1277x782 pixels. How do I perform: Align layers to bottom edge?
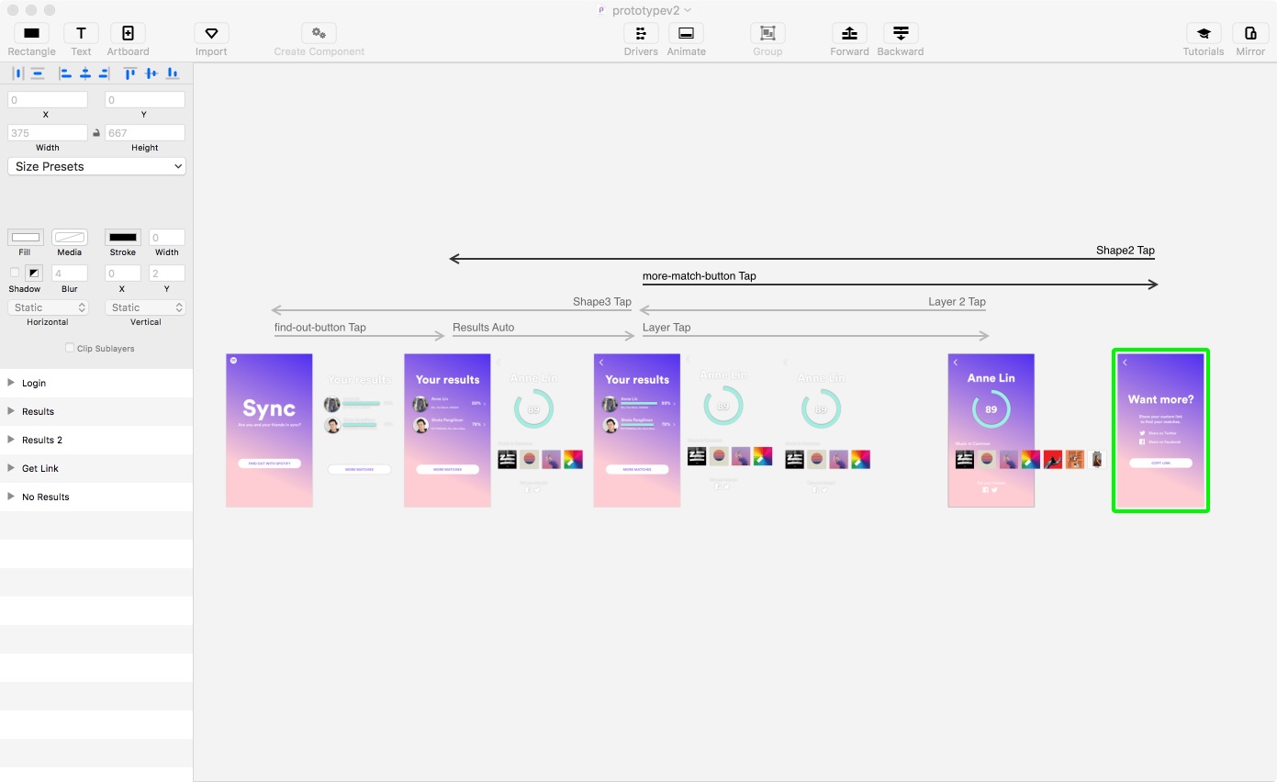click(173, 73)
